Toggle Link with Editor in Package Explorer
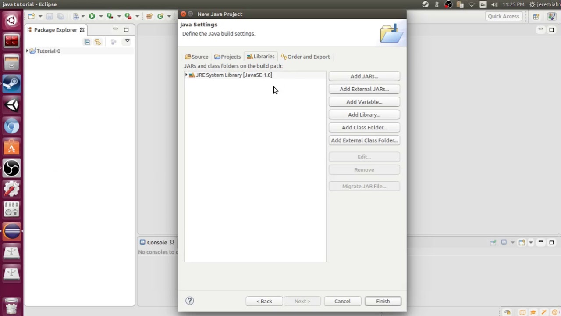Screen dimensions: 561x316 (98, 42)
